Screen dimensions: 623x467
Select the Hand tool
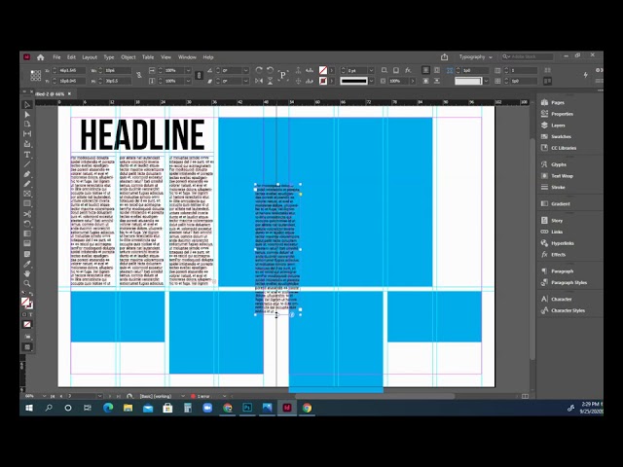(x=27, y=274)
